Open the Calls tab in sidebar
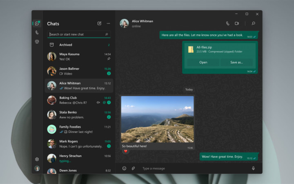This screenshot has height=184, width=294. coord(37,32)
